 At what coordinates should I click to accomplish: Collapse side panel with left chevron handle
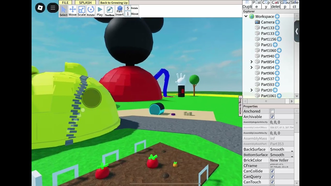(297, 32)
